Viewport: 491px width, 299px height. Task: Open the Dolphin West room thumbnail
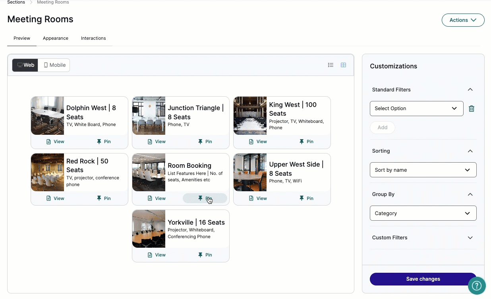[x=47, y=116]
